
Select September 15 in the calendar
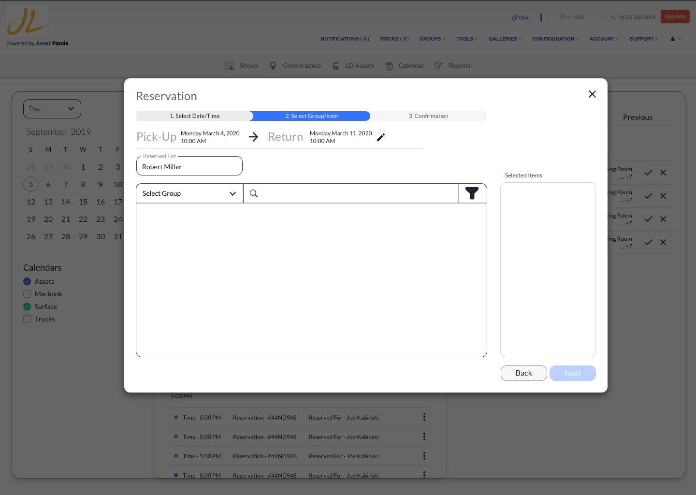83,202
